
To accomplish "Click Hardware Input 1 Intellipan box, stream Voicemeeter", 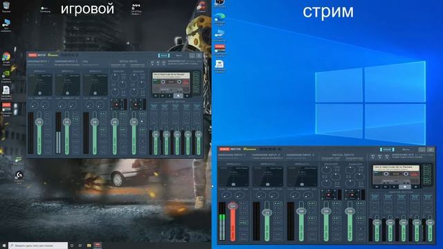I will 233,176.
